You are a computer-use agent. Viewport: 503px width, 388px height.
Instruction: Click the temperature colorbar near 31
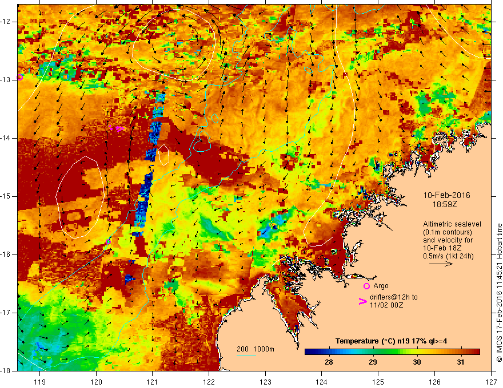pos(461,352)
